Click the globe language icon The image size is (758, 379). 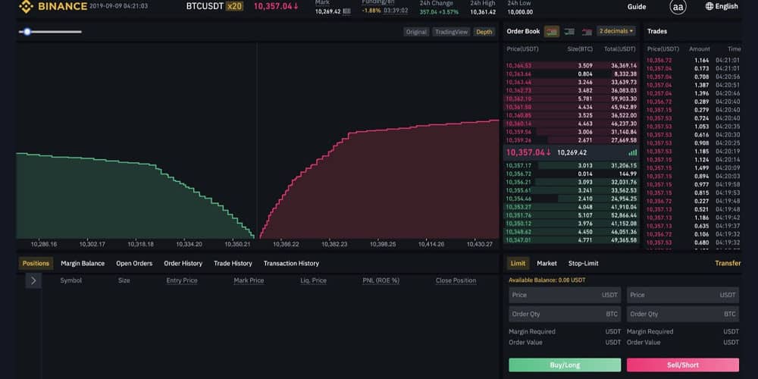[709, 6]
